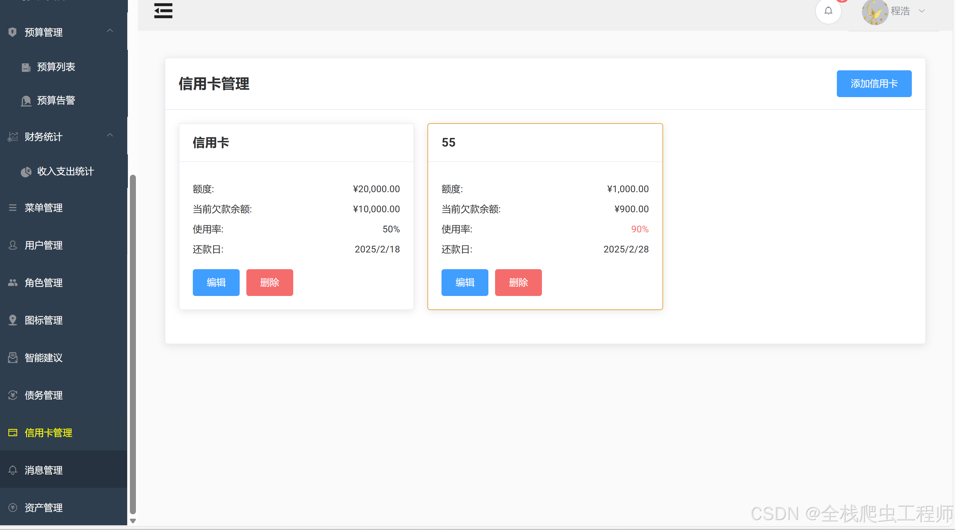Go to 用户管理 menu item
Screen dimensions: 955x530
[x=44, y=245]
